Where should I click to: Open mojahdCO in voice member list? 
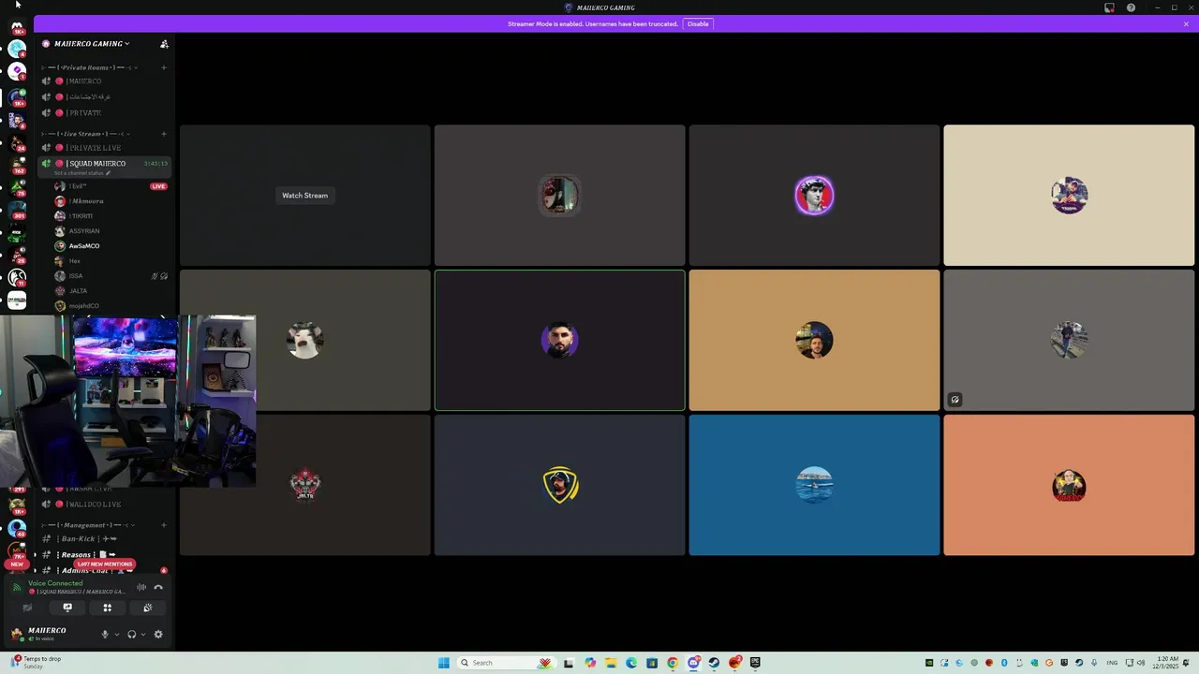[x=111, y=306]
